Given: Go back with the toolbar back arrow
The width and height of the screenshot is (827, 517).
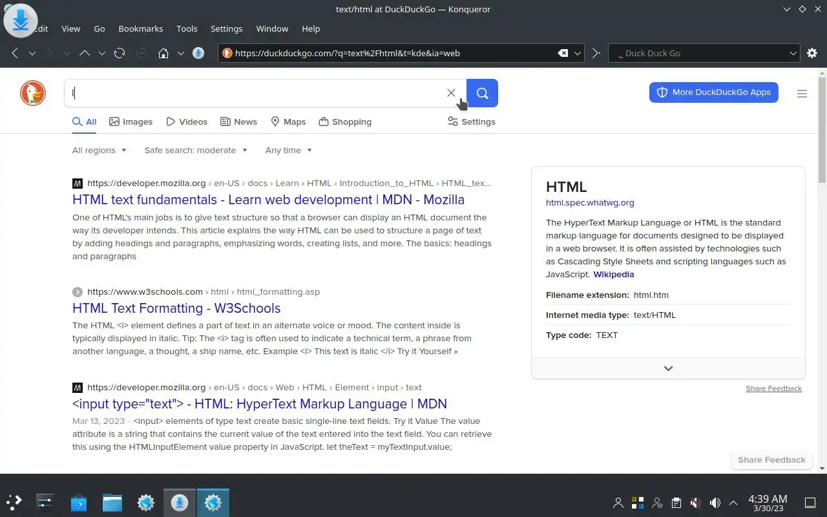Looking at the screenshot, I should click(x=15, y=53).
